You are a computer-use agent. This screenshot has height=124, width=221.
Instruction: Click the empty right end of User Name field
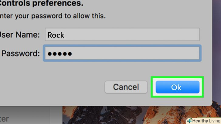click(x=182, y=35)
